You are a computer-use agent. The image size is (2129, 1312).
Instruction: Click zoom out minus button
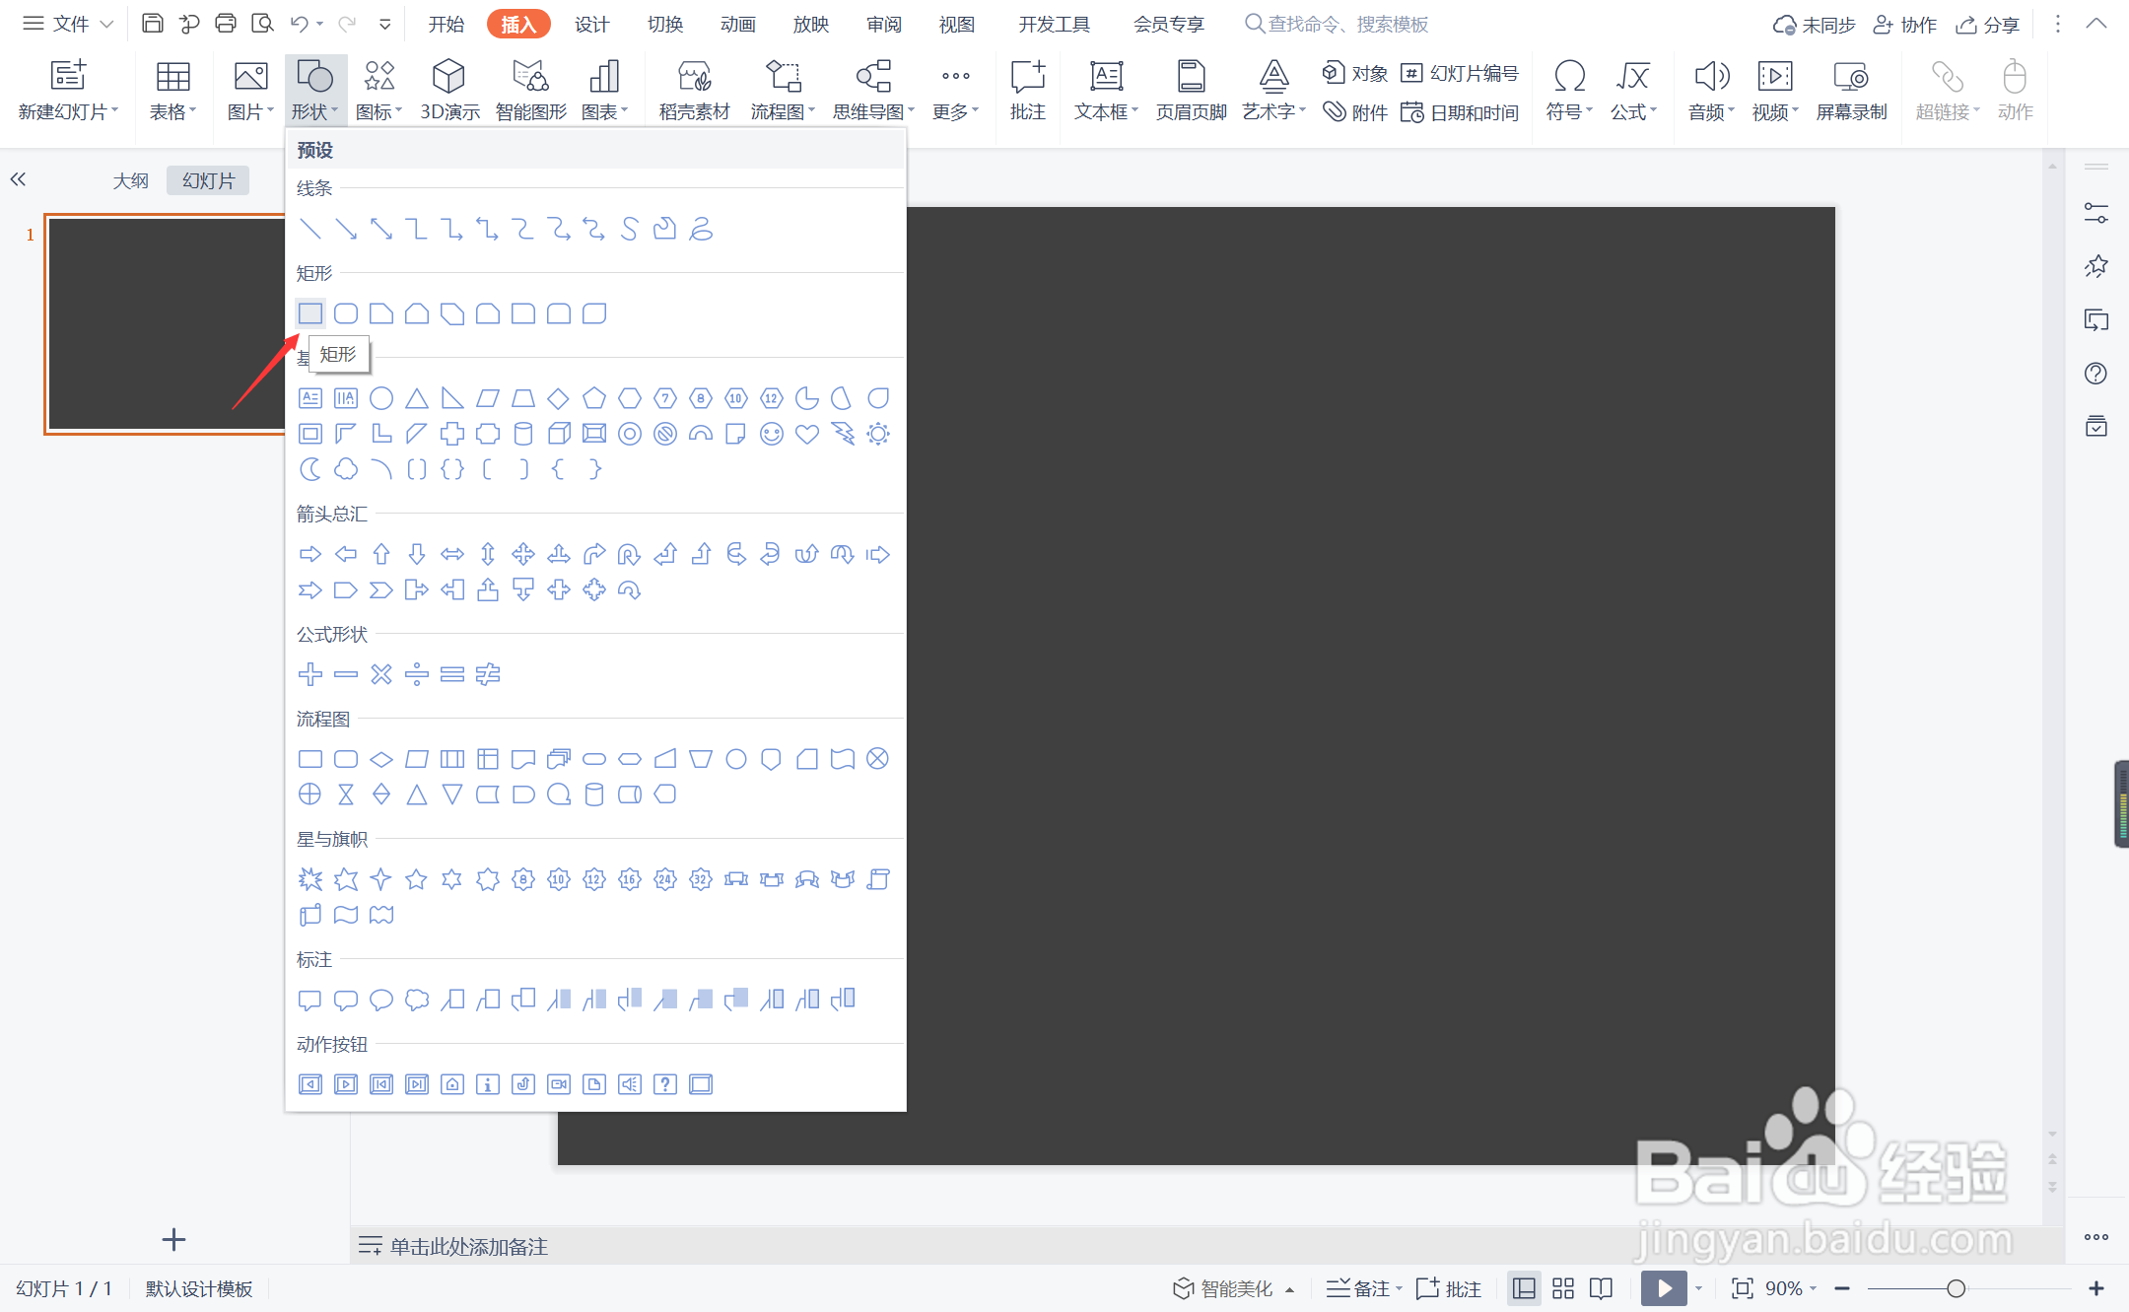1842,1288
